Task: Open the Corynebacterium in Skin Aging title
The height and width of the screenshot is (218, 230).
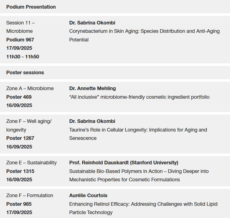Action: [x=144, y=36]
